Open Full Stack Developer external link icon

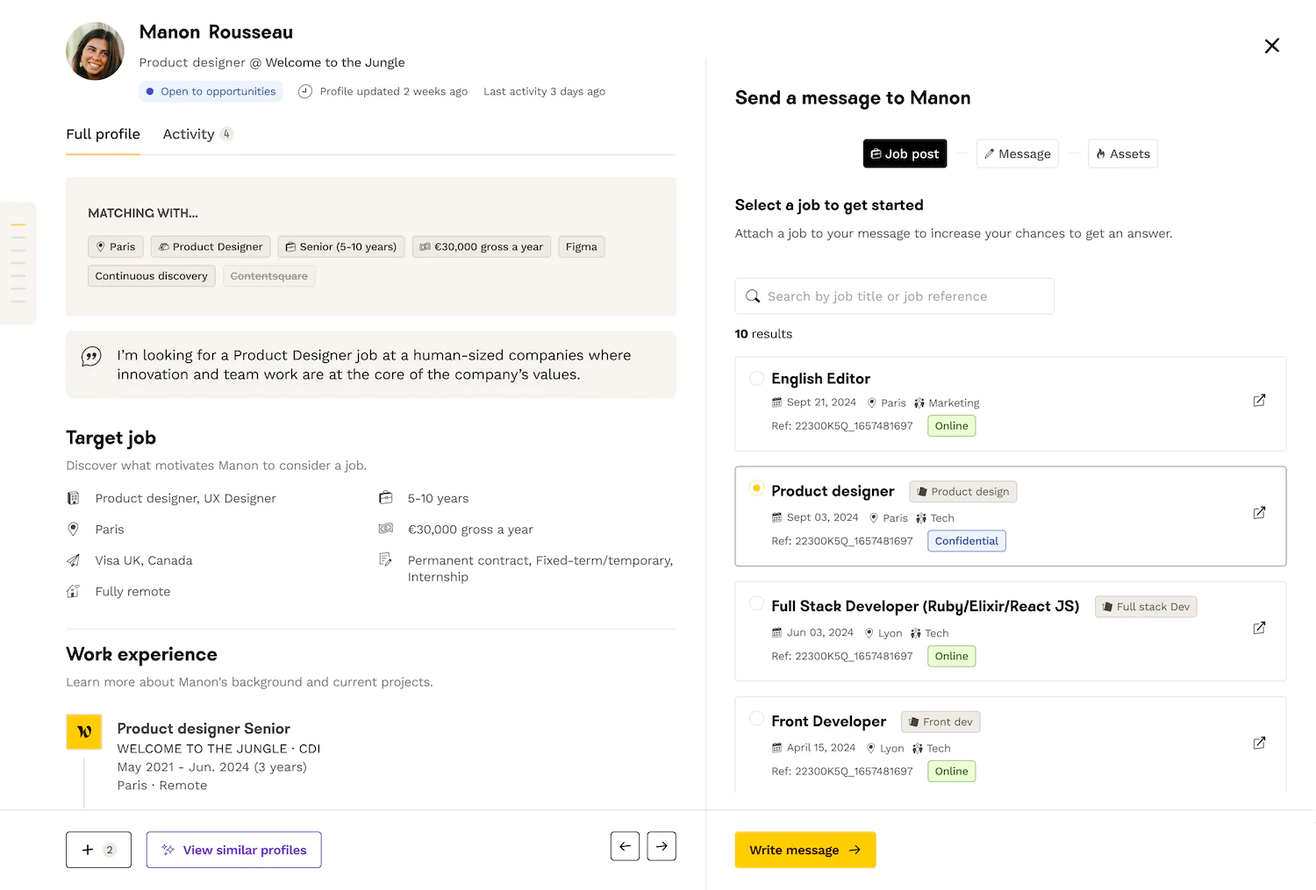[x=1259, y=628]
